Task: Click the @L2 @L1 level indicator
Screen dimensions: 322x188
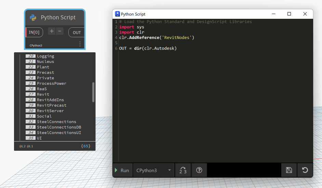Action: [x=26, y=146]
